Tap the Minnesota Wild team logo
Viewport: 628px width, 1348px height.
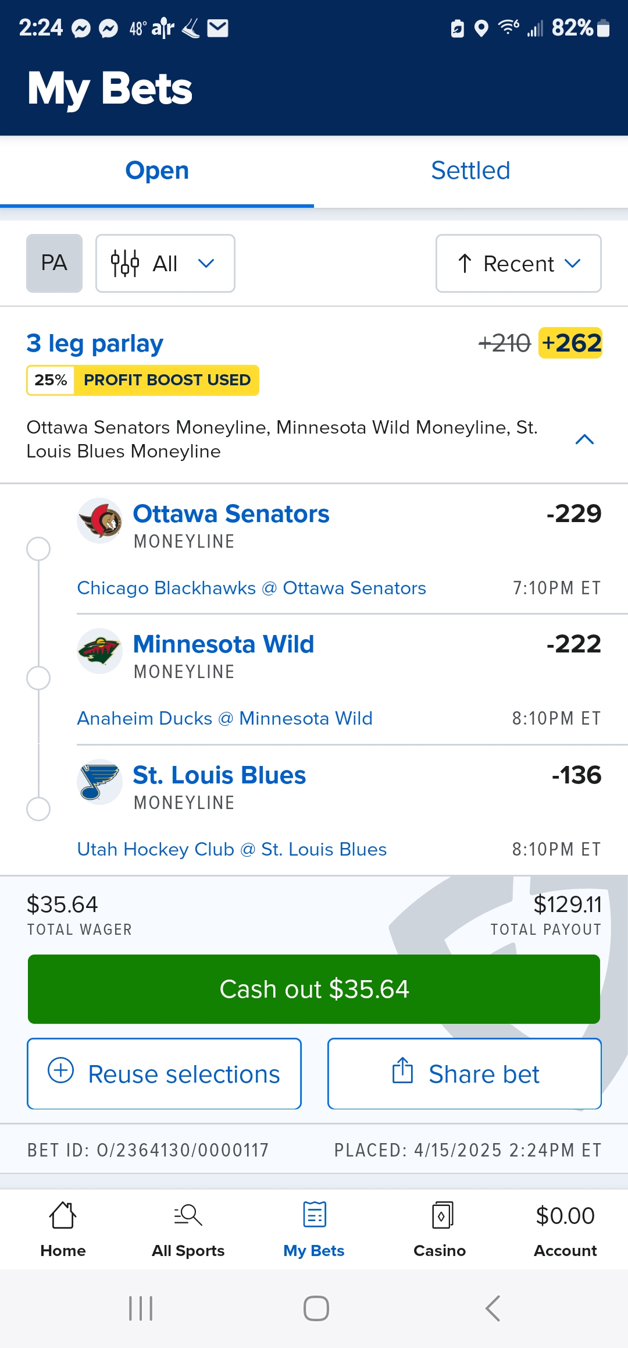pyautogui.click(x=100, y=651)
